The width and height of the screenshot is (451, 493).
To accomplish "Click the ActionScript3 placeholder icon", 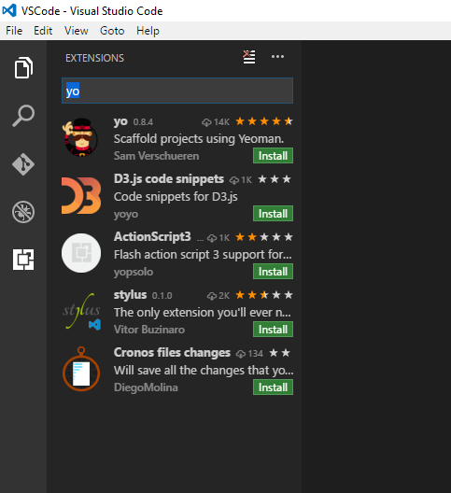I will [x=81, y=253].
